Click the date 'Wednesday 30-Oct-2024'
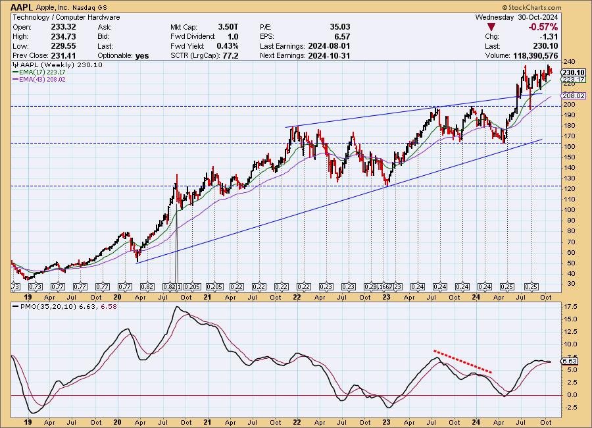 tap(516, 17)
